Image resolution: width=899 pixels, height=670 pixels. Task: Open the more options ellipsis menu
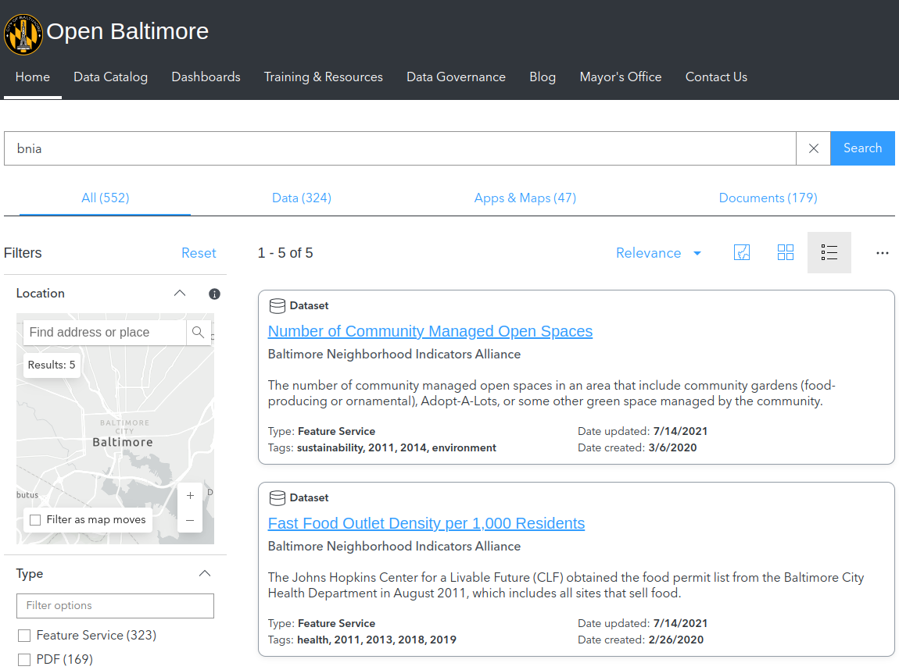click(x=883, y=252)
